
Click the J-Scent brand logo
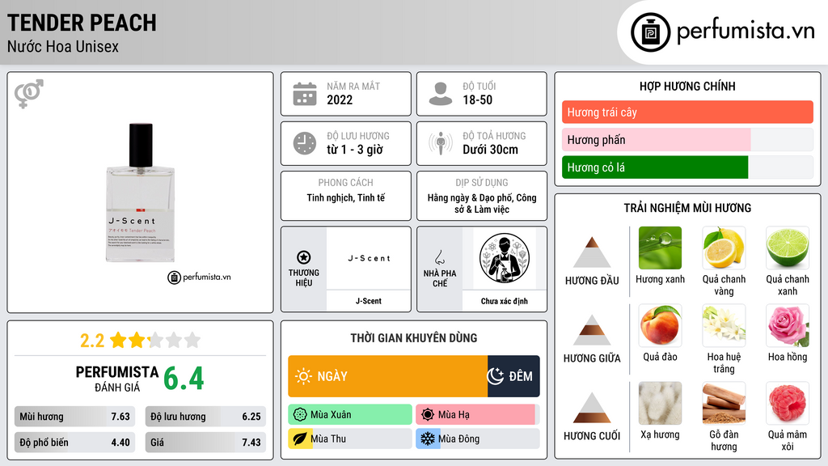pyautogui.click(x=369, y=258)
